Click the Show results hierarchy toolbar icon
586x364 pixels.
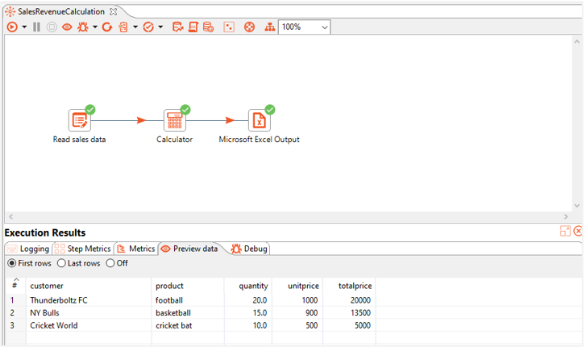coord(269,27)
